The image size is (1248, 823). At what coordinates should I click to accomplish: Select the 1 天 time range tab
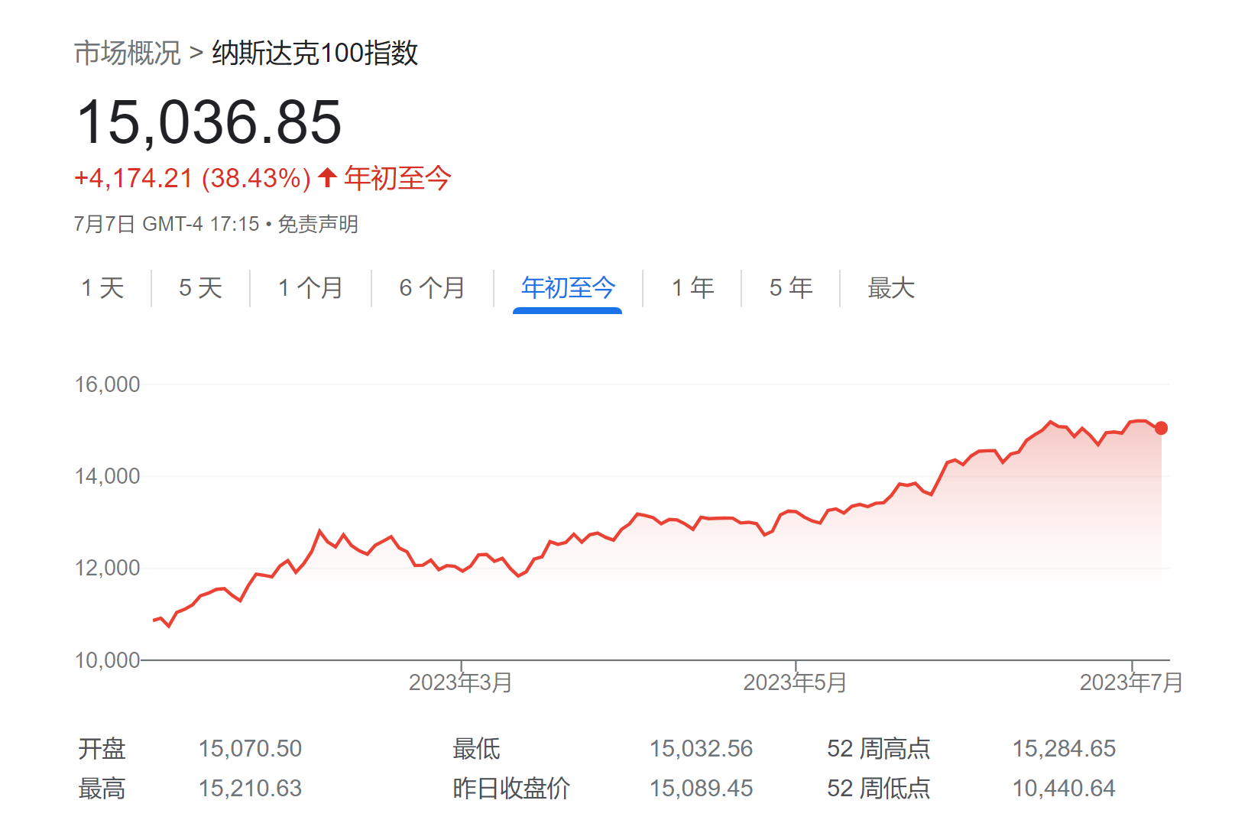(102, 288)
